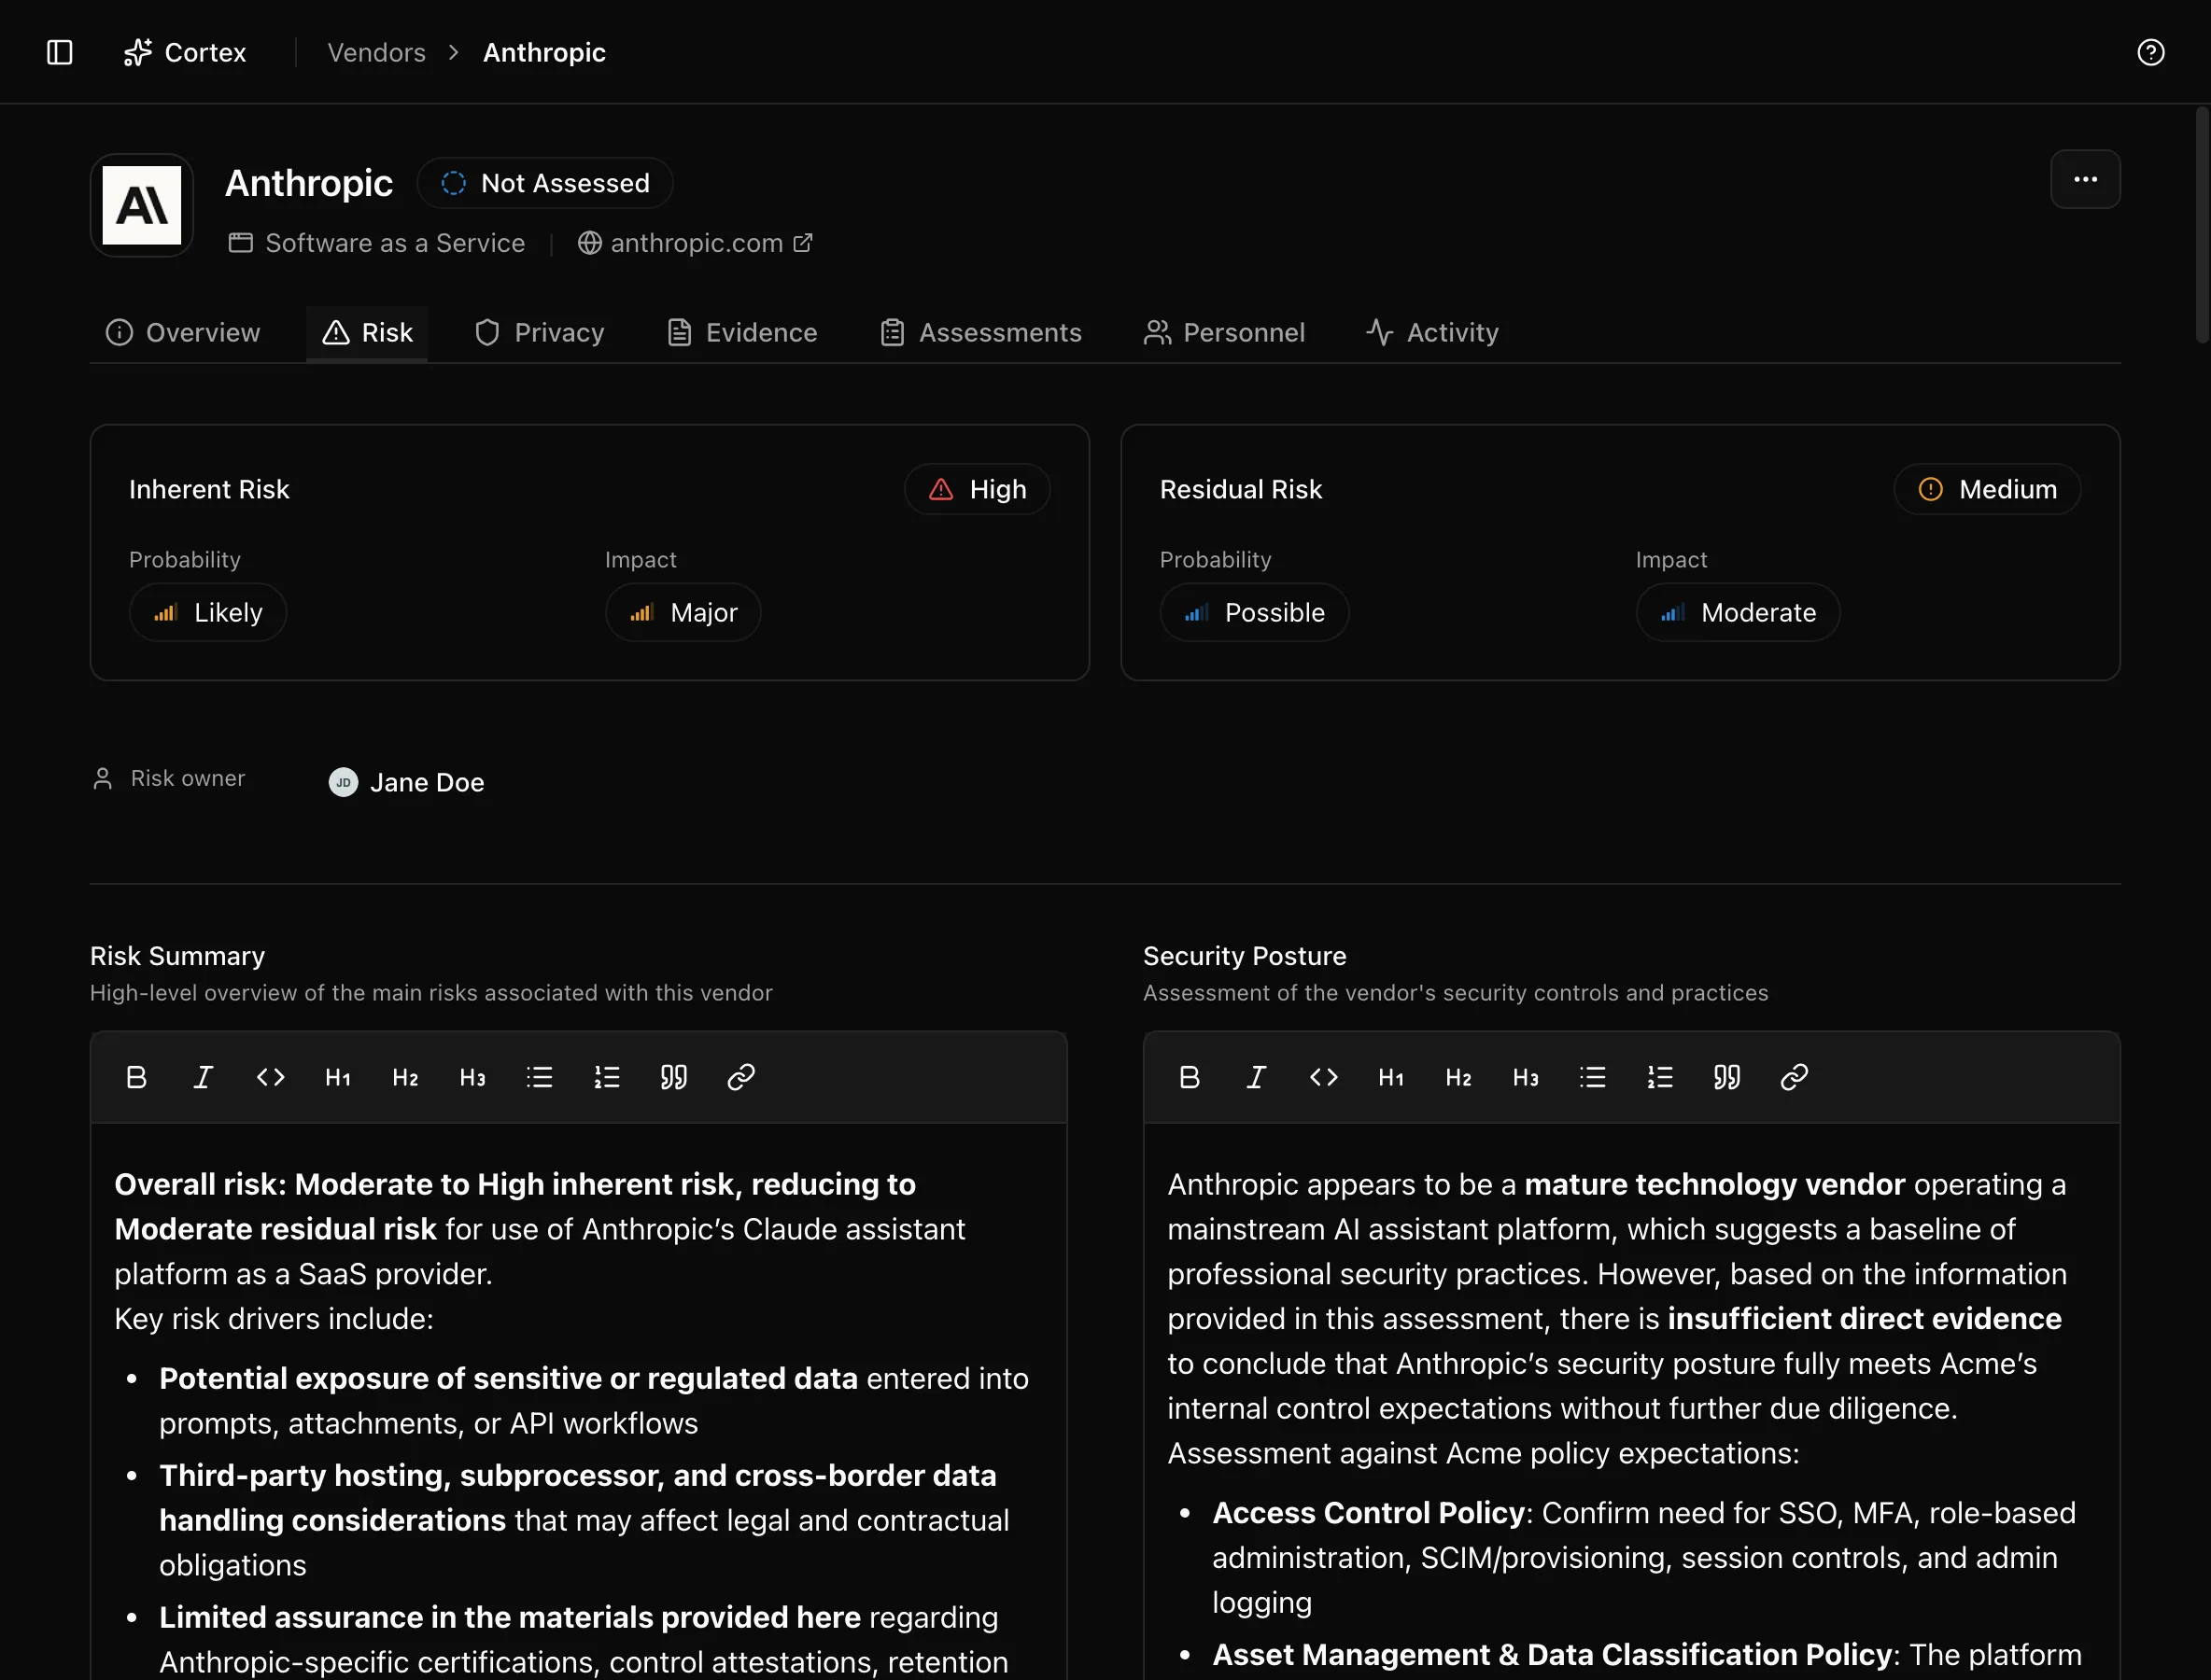2211x1680 pixels.
Task: Insert bullet list in Risk Summary editor
Action: 540,1077
